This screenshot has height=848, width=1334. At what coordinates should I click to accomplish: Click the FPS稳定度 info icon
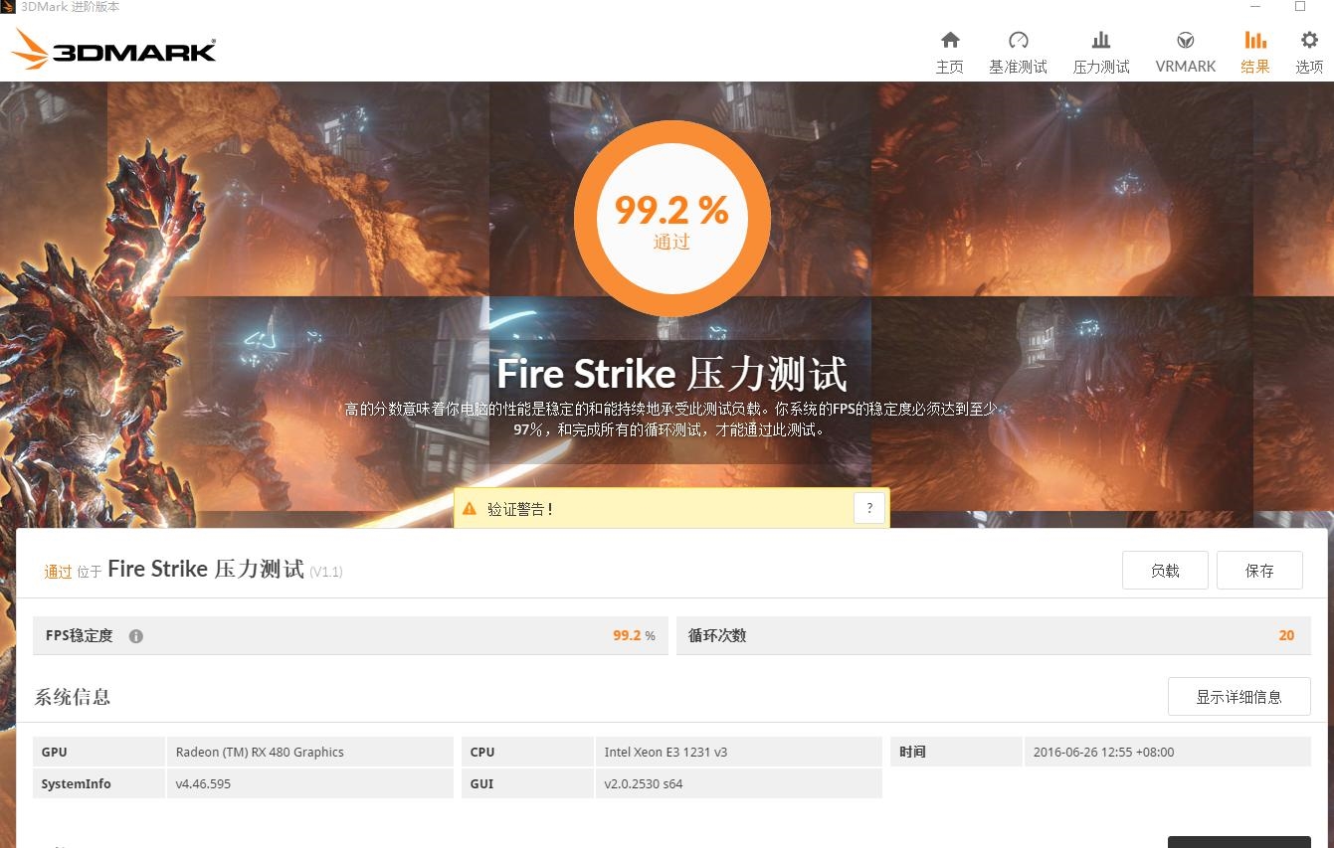point(136,636)
